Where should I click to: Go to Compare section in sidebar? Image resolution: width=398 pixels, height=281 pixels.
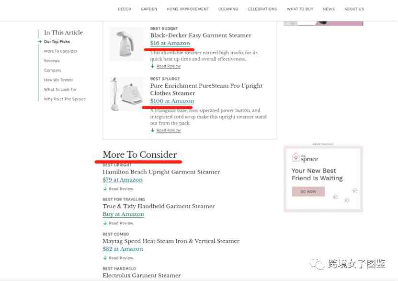(53, 70)
